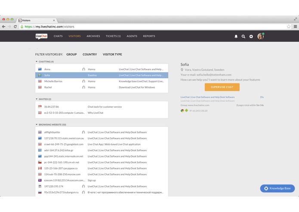Click the location pin next to Vara
Viewport: 299px width, 212px height.
(x=182, y=70)
